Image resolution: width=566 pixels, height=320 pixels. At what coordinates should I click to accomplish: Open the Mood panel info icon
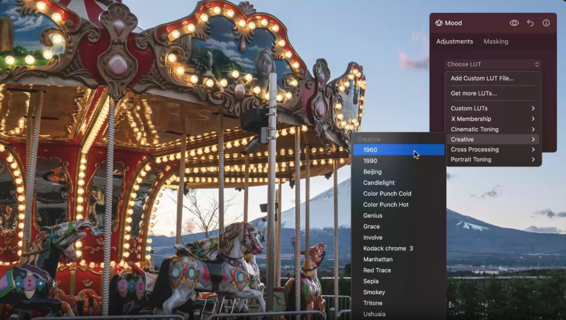(x=546, y=23)
